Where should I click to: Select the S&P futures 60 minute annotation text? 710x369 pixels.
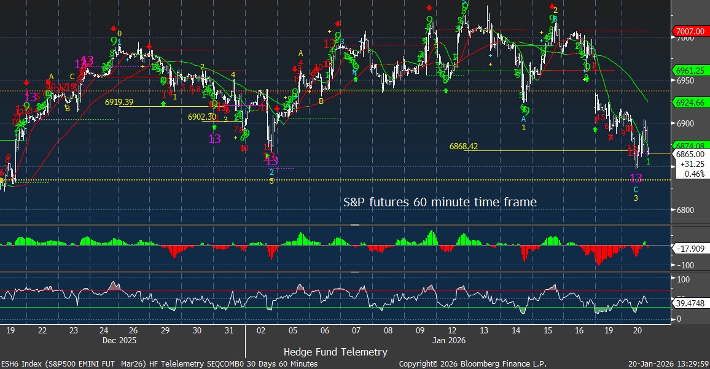pyautogui.click(x=440, y=201)
